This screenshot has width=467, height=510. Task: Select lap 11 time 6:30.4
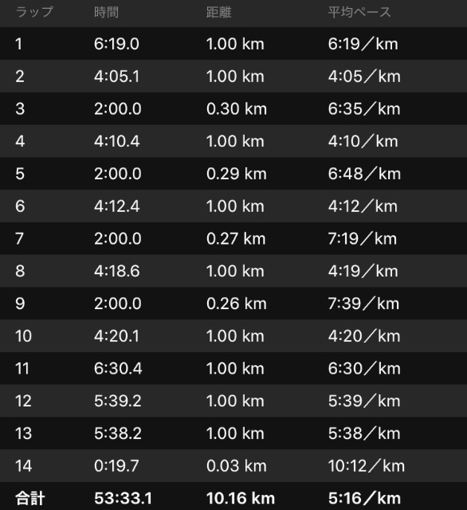[118, 368]
